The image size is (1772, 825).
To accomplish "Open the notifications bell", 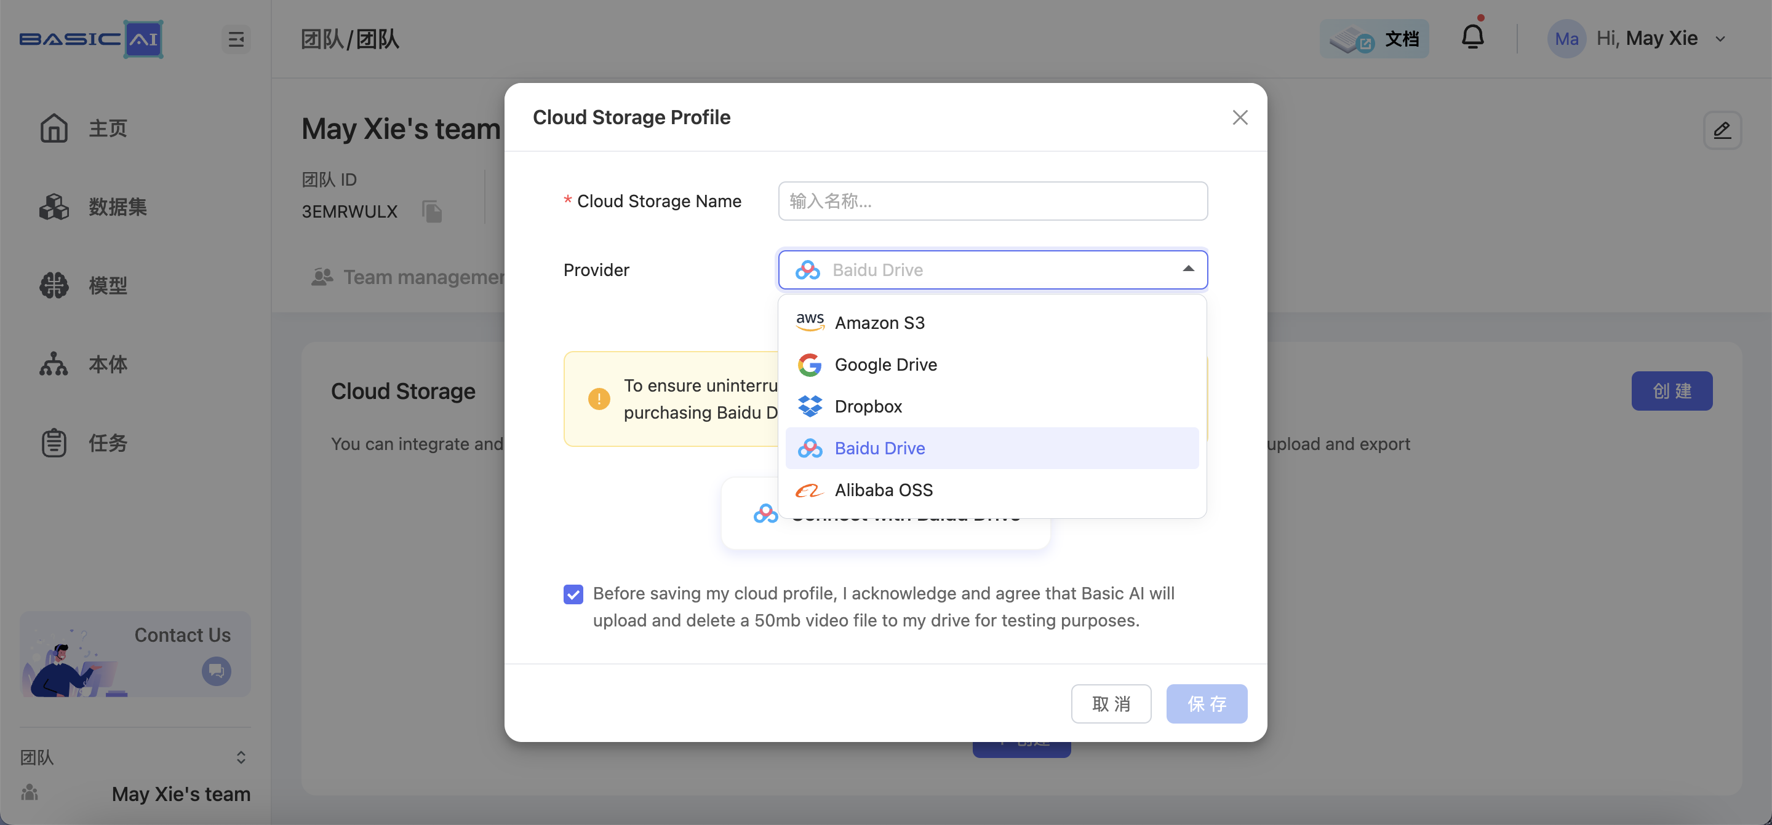I will [1473, 36].
